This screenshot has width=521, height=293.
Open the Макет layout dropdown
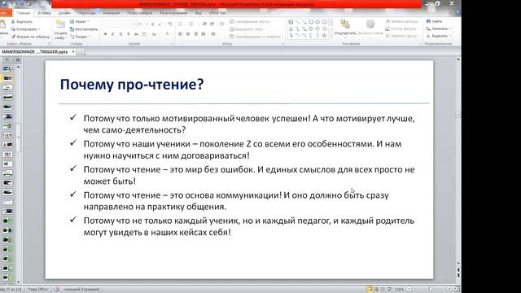(x=80, y=22)
